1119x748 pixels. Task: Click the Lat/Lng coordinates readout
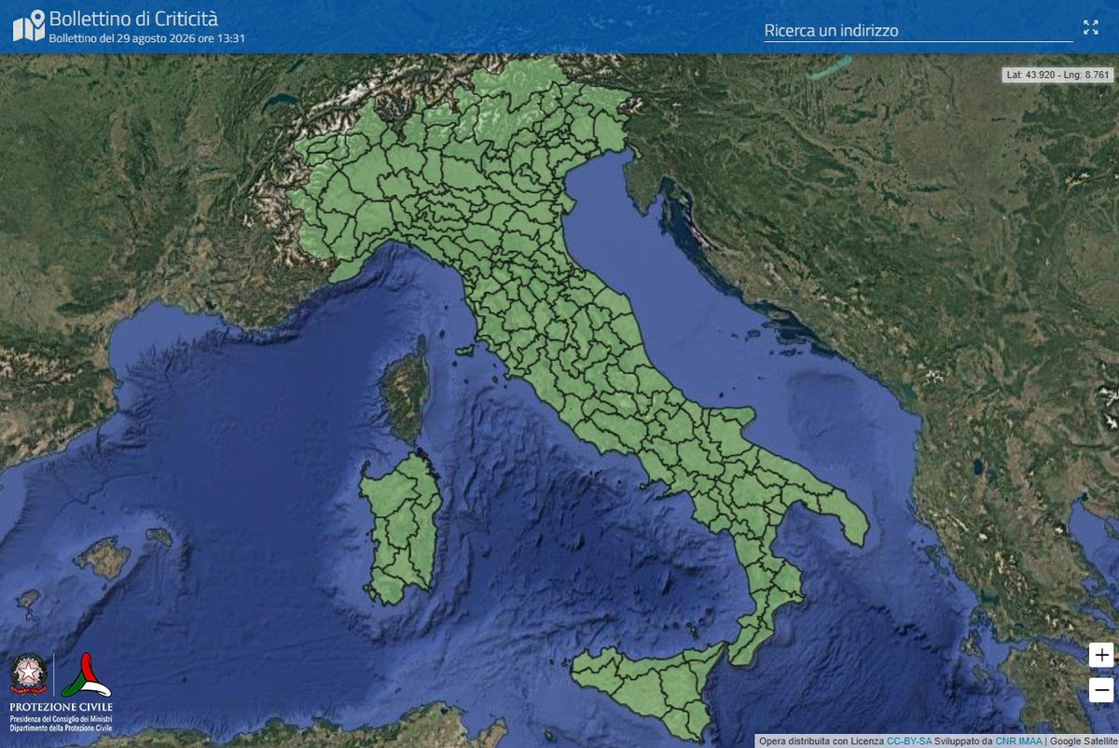[1057, 75]
